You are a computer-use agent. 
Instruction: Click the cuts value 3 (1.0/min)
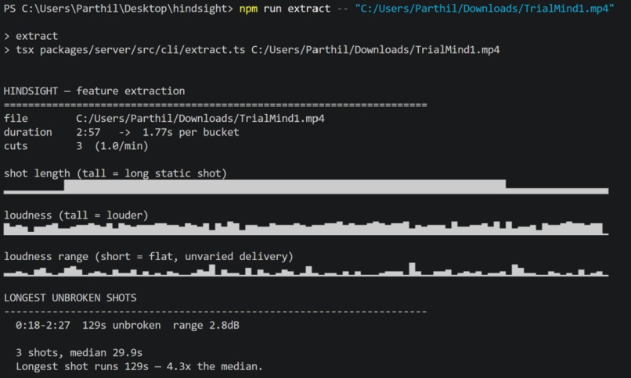click(112, 146)
